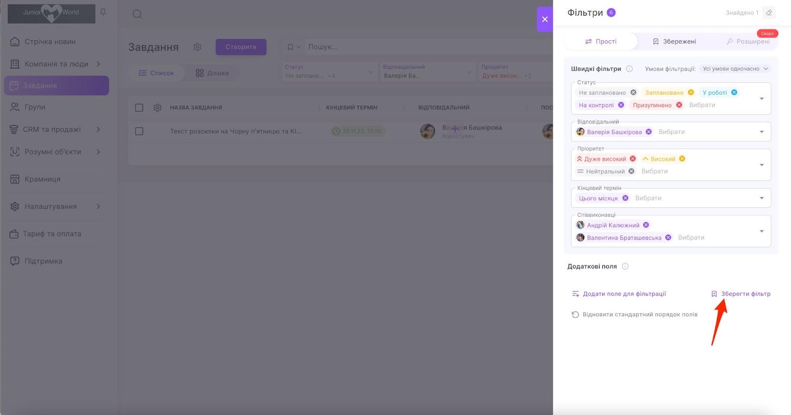791x415 pixels.
Task: Click the 'Створити' button
Action: pyautogui.click(x=241, y=47)
